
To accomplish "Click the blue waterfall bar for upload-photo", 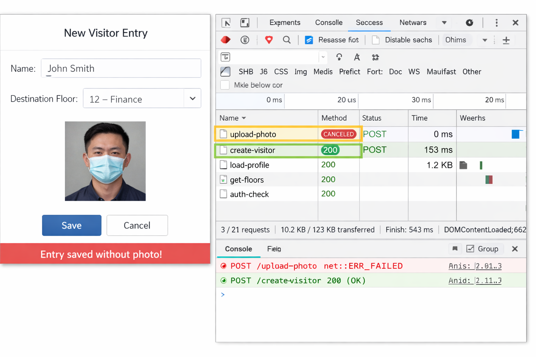I will (x=516, y=134).
